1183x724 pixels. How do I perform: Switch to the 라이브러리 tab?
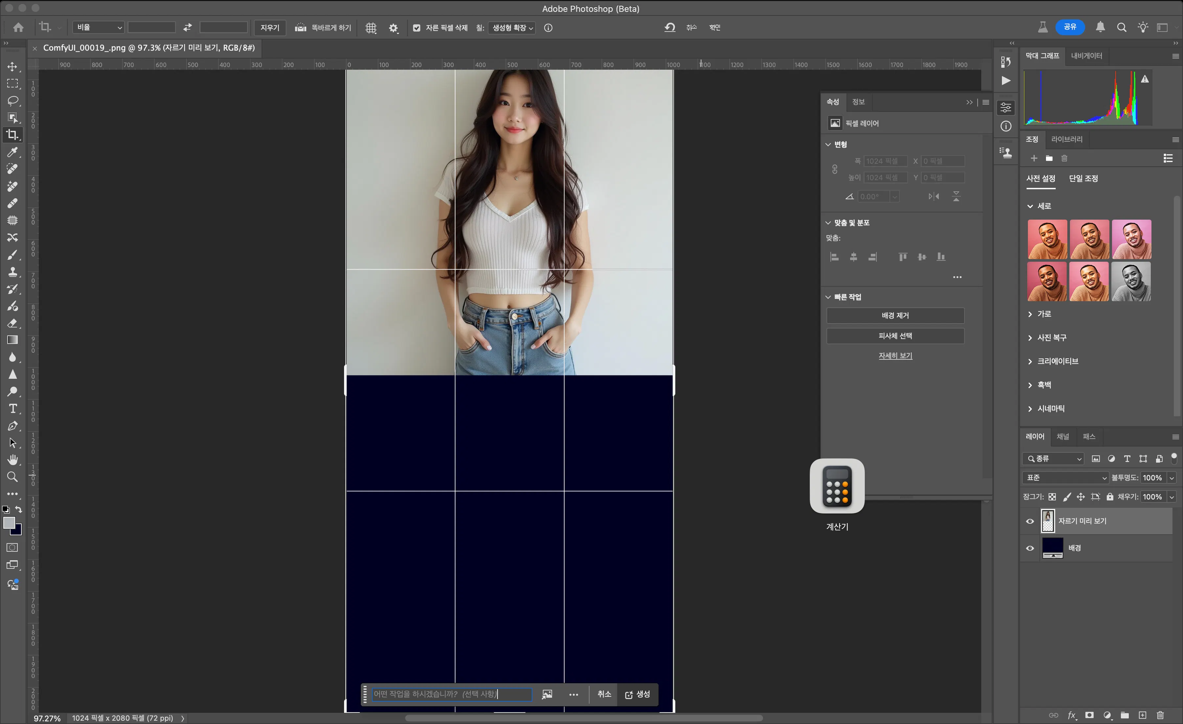[x=1067, y=139]
